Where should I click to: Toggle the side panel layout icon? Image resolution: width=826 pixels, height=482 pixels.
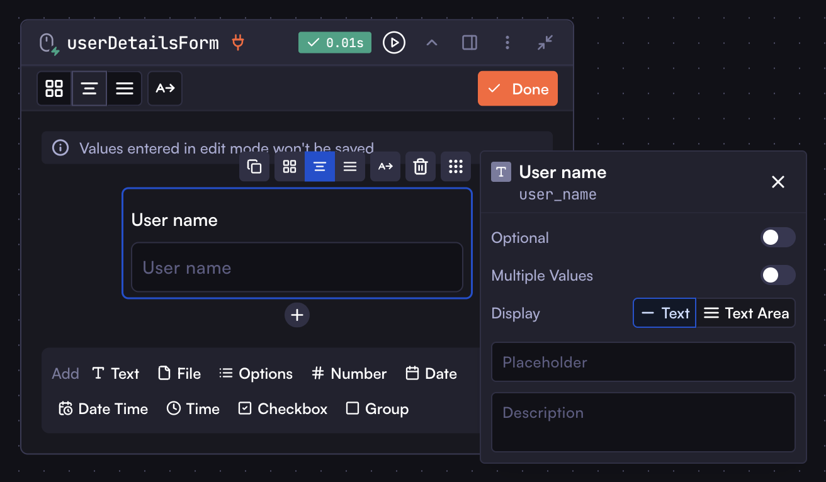[470, 43]
